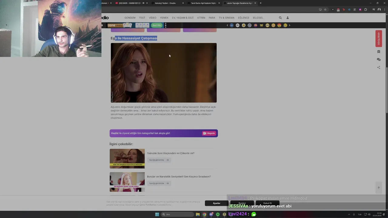
Task: Open the PARA menu item
Action: click(x=212, y=18)
